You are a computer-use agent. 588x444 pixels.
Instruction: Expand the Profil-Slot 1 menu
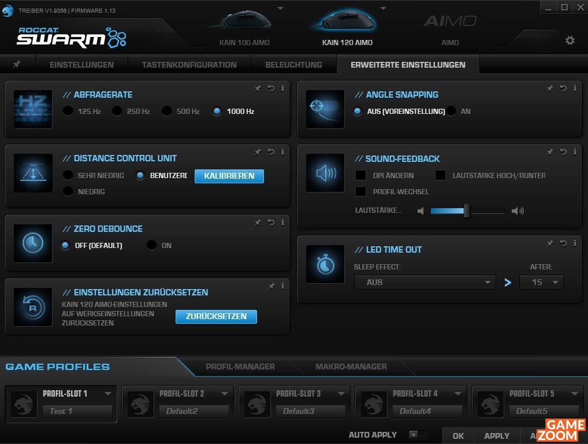(108, 394)
